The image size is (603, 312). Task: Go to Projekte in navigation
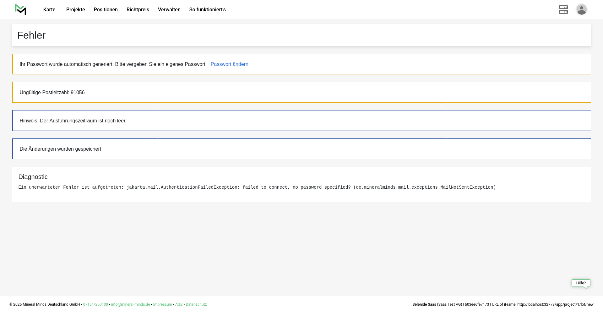point(75,10)
